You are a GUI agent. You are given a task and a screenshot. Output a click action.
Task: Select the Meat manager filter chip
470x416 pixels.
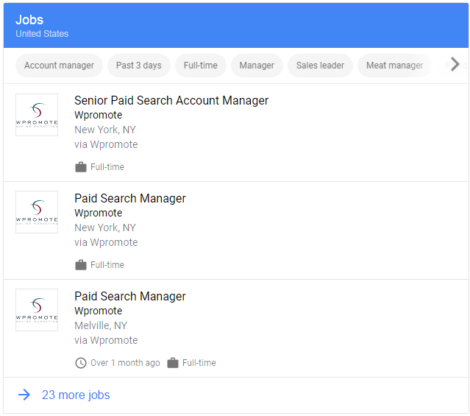point(394,66)
